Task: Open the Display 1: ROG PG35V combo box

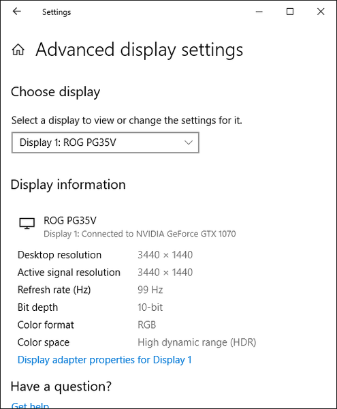Action: click(x=106, y=142)
